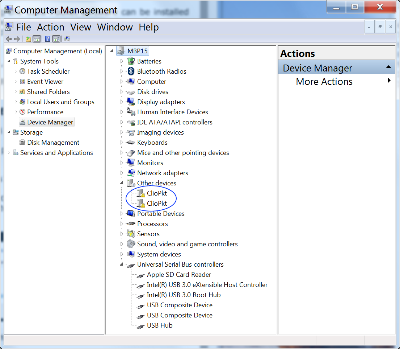Select Local Users and Groups
The height and width of the screenshot is (349, 400).
pos(61,102)
